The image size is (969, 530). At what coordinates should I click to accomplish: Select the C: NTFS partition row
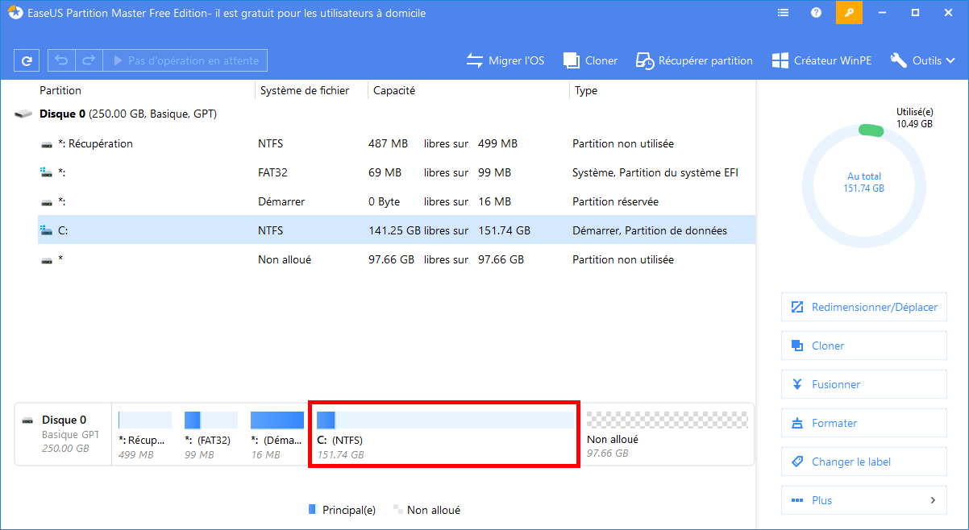(x=397, y=230)
